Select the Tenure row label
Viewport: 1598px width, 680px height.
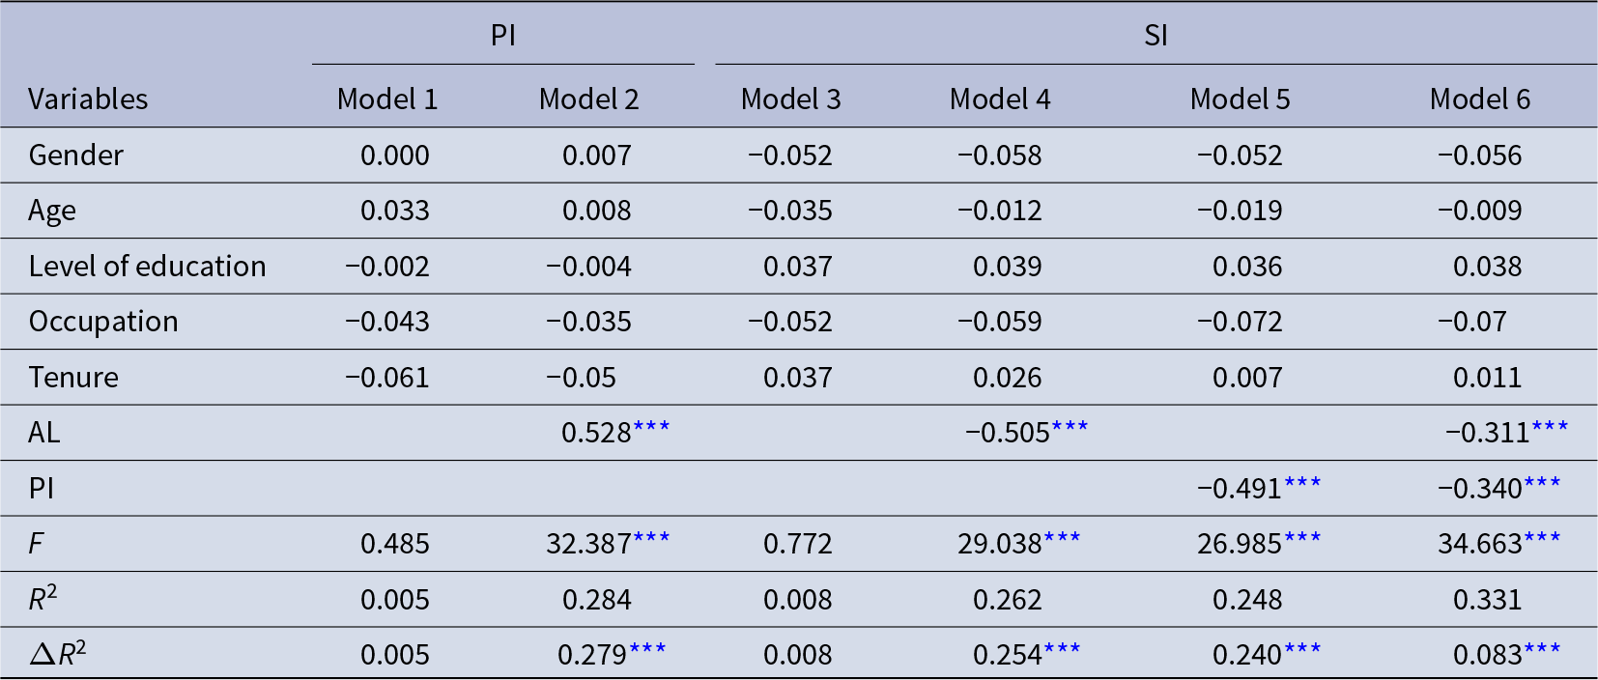click(73, 378)
